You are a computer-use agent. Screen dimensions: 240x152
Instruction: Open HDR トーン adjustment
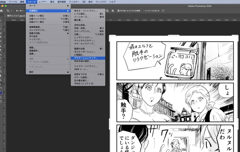click(88, 69)
